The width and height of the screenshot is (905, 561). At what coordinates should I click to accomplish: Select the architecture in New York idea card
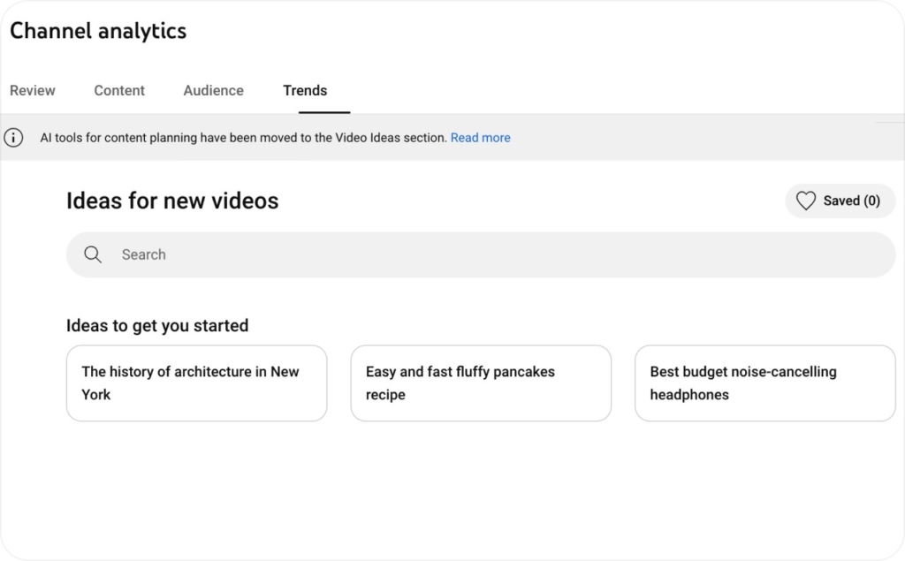pyautogui.click(x=196, y=383)
